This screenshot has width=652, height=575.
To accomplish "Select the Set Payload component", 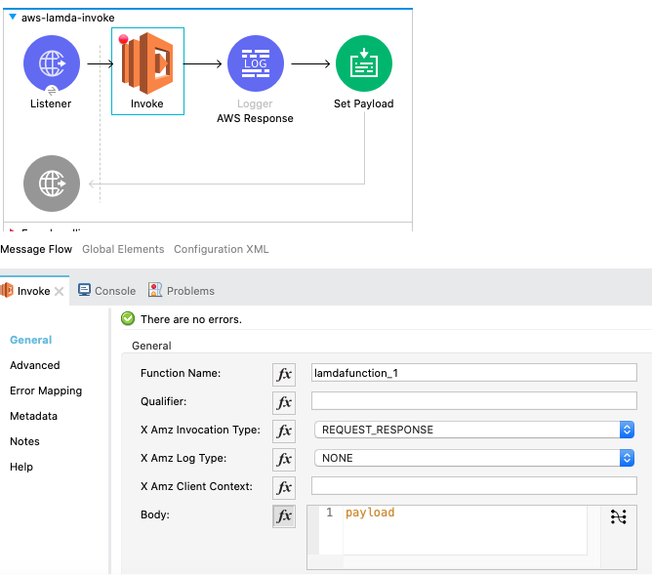I will coord(363,63).
